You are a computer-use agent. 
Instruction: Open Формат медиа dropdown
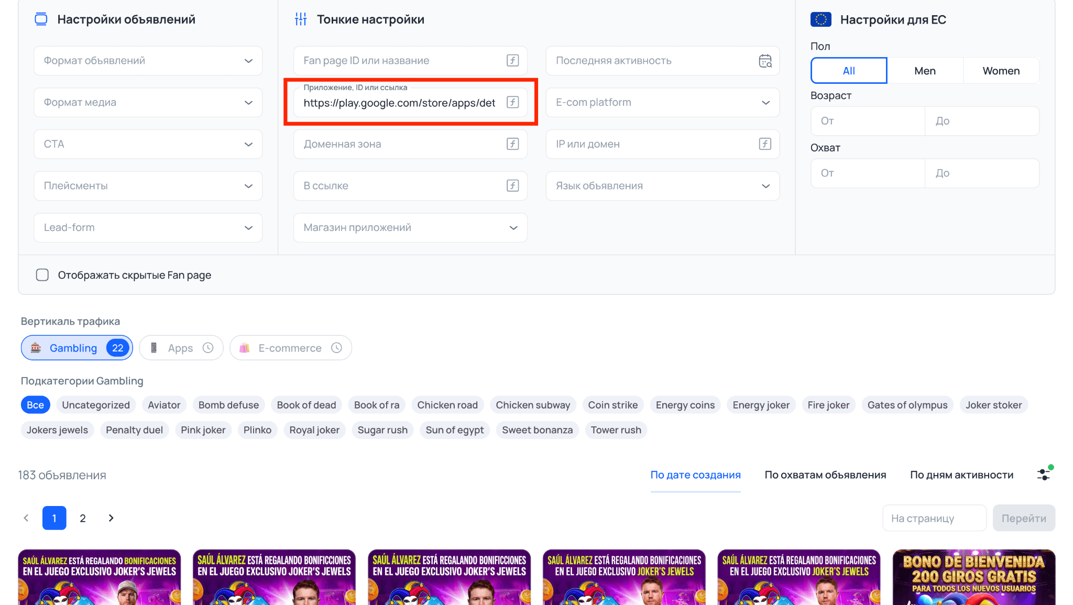[x=148, y=102]
